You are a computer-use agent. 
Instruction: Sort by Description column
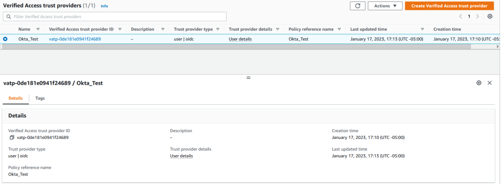click(162, 29)
